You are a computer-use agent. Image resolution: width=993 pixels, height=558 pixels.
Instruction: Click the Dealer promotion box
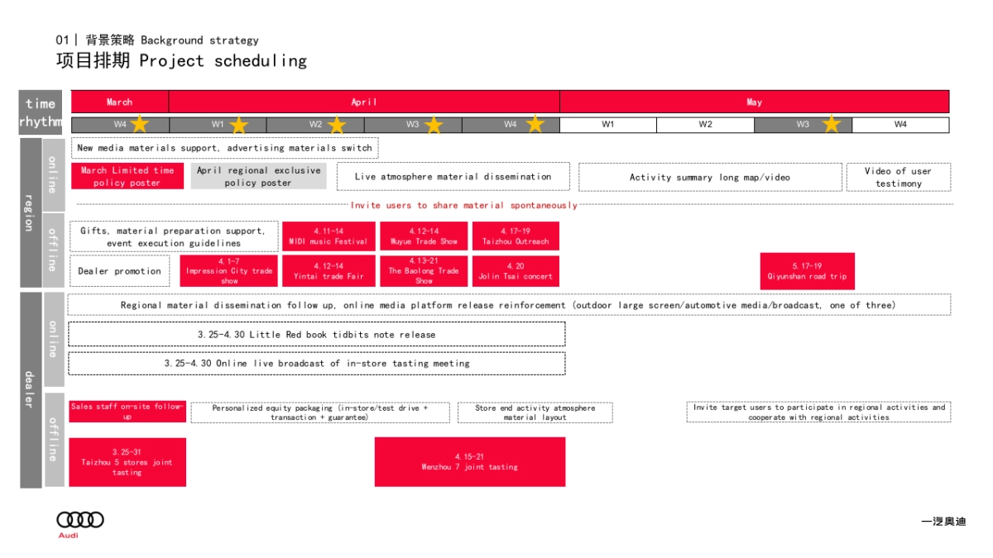click(x=120, y=271)
